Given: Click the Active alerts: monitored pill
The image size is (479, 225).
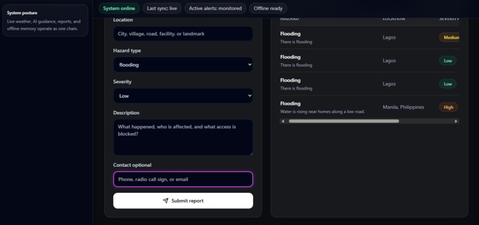Looking at the screenshot, I should 215,8.
